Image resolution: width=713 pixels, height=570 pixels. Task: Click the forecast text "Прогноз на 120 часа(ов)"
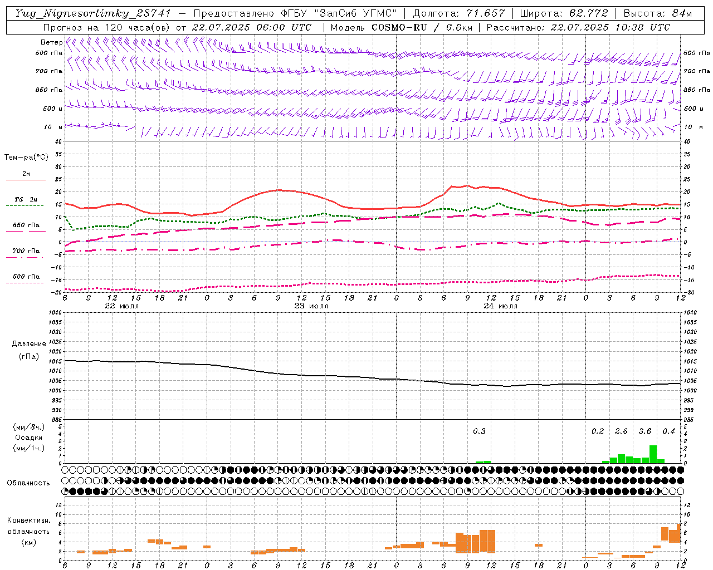(x=107, y=27)
